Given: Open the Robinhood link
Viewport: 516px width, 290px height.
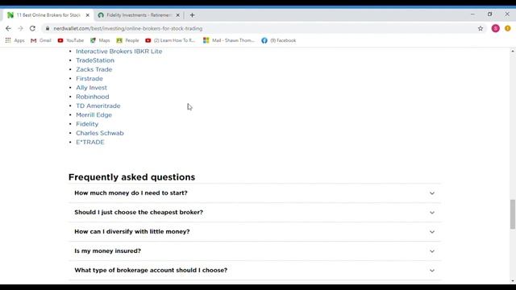Looking at the screenshot, I should [93, 97].
